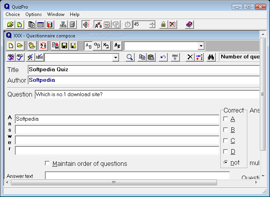
Task: Select the 'not' radio button
Action: [226, 162]
